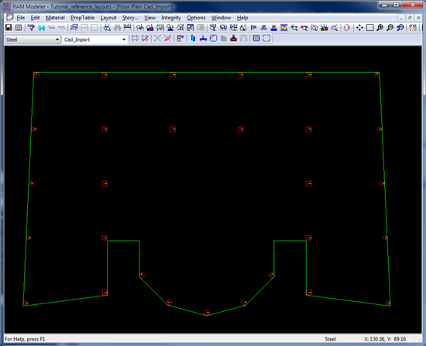Click the zoom out magnifier icon
The height and width of the screenshot is (346, 426).
(x=390, y=27)
